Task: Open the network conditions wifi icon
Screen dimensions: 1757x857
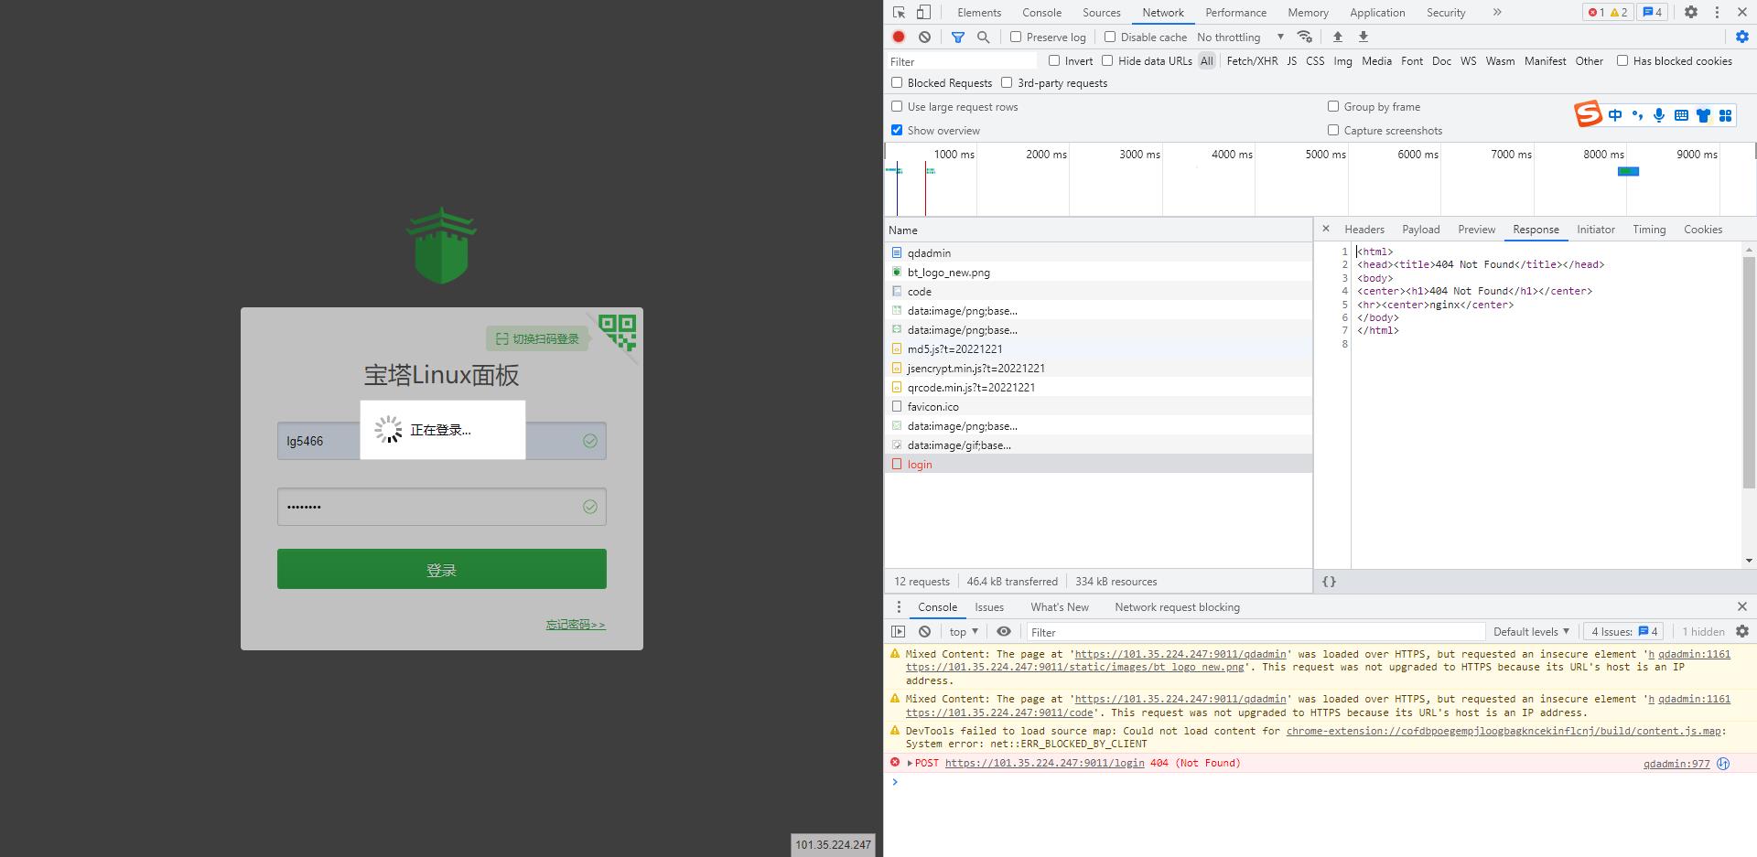Action: pos(1305,37)
